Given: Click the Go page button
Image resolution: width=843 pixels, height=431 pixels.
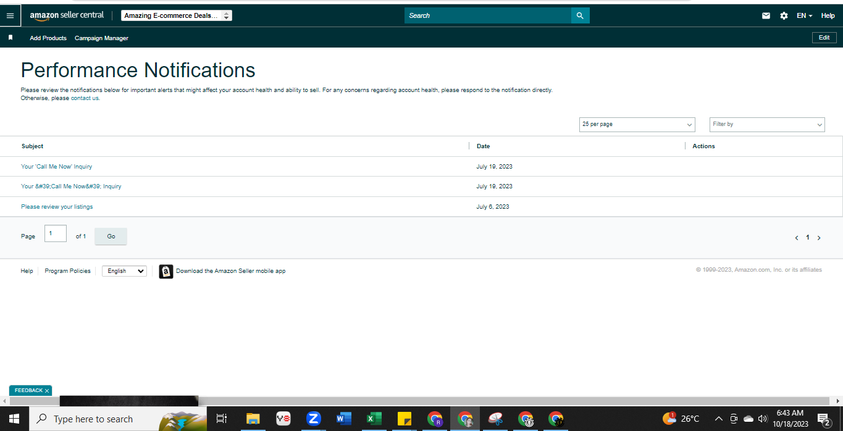Looking at the screenshot, I should pos(111,236).
